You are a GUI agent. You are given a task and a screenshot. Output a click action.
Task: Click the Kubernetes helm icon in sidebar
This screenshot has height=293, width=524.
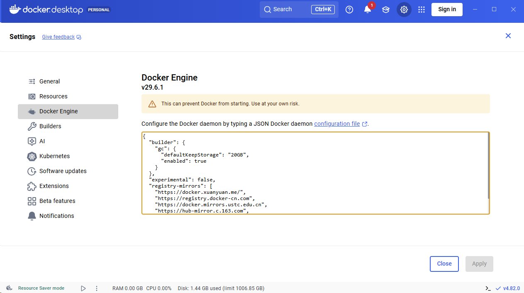point(32,156)
